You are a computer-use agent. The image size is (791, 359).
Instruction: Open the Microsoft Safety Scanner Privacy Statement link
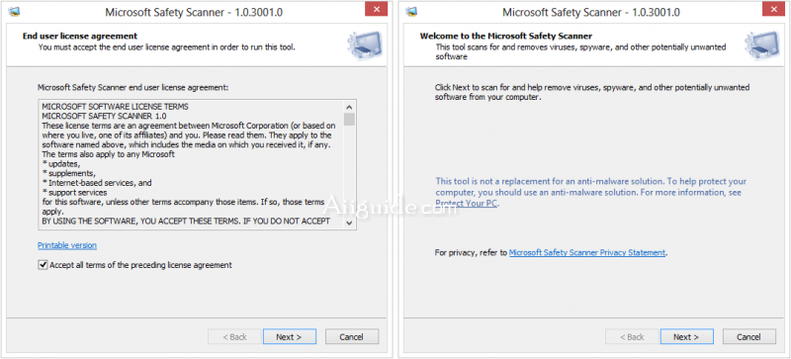point(587,252)
